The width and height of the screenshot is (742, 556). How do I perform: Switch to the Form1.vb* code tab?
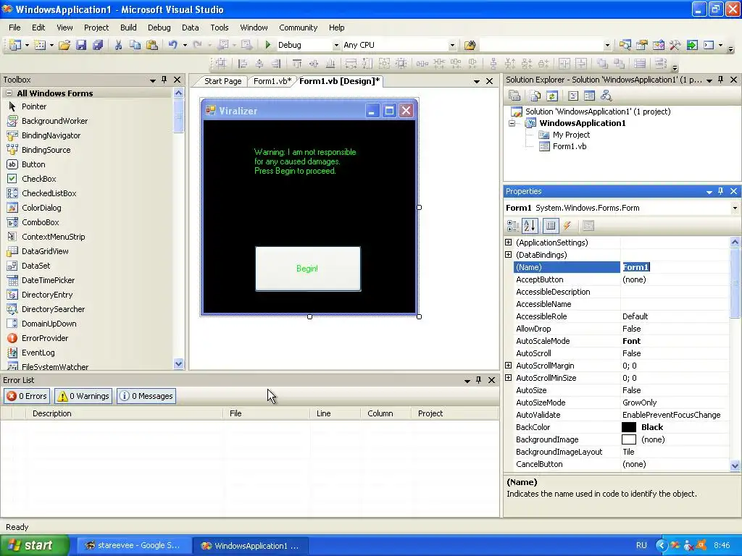272,81
